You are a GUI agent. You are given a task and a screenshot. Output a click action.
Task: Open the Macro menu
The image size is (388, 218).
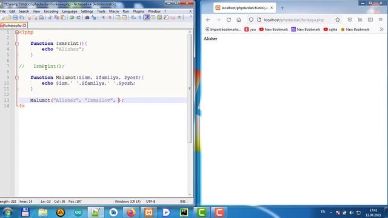(114, 12)
